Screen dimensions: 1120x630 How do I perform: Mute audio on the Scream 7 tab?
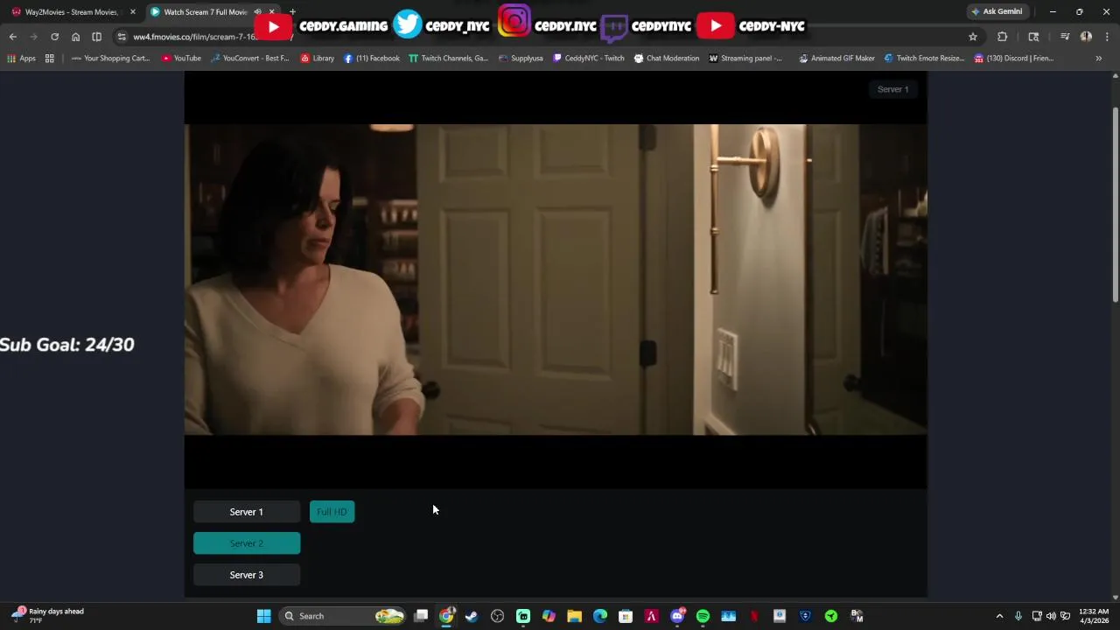pos(257,11)
